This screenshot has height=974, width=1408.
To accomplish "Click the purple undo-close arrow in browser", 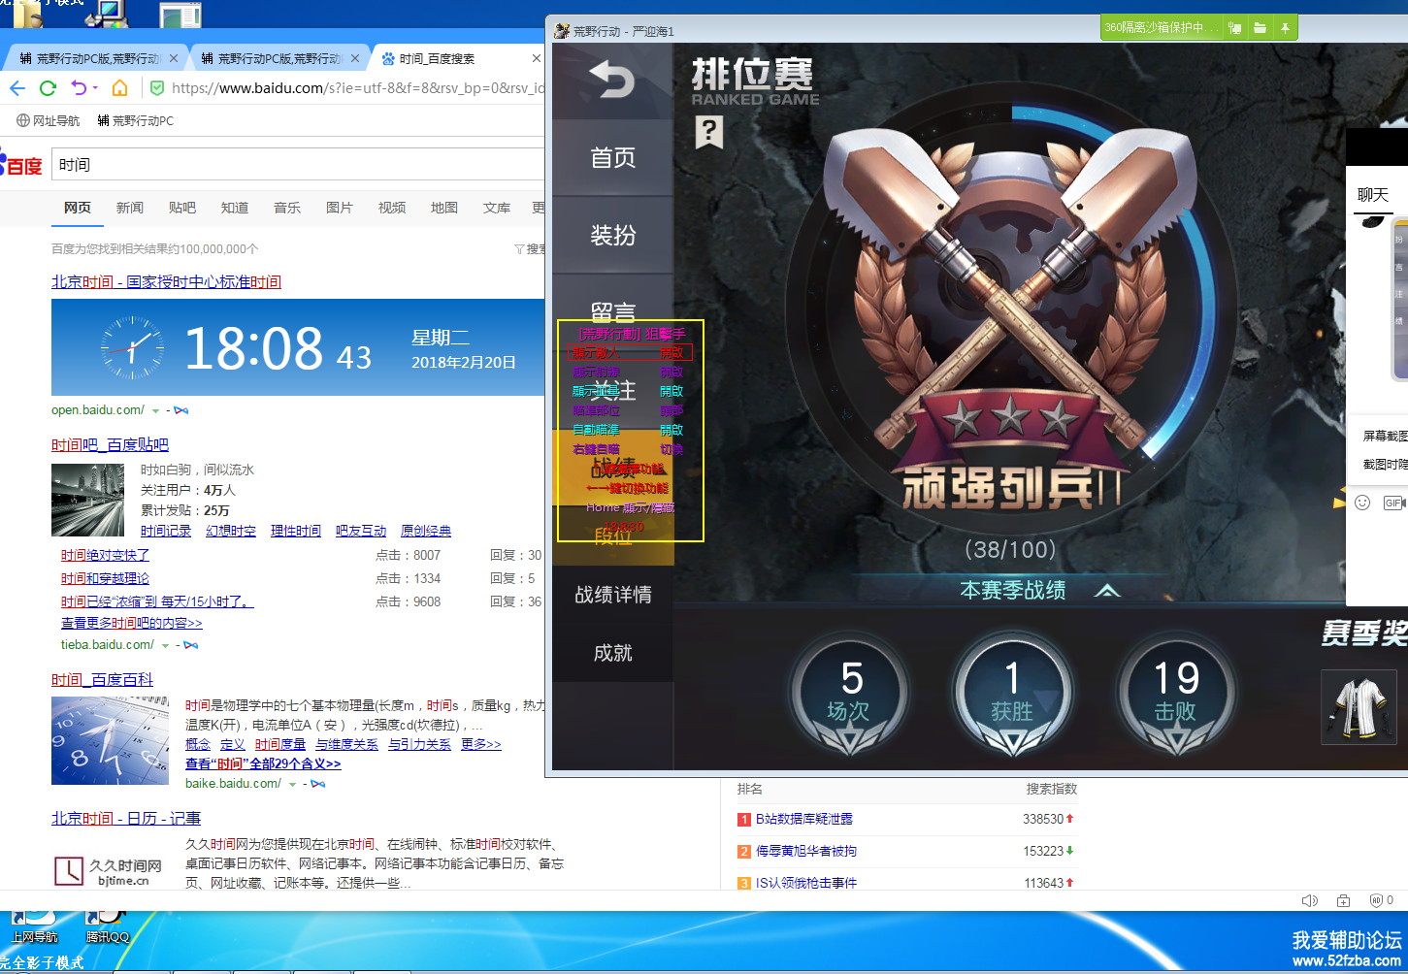I will pos(79,88).
